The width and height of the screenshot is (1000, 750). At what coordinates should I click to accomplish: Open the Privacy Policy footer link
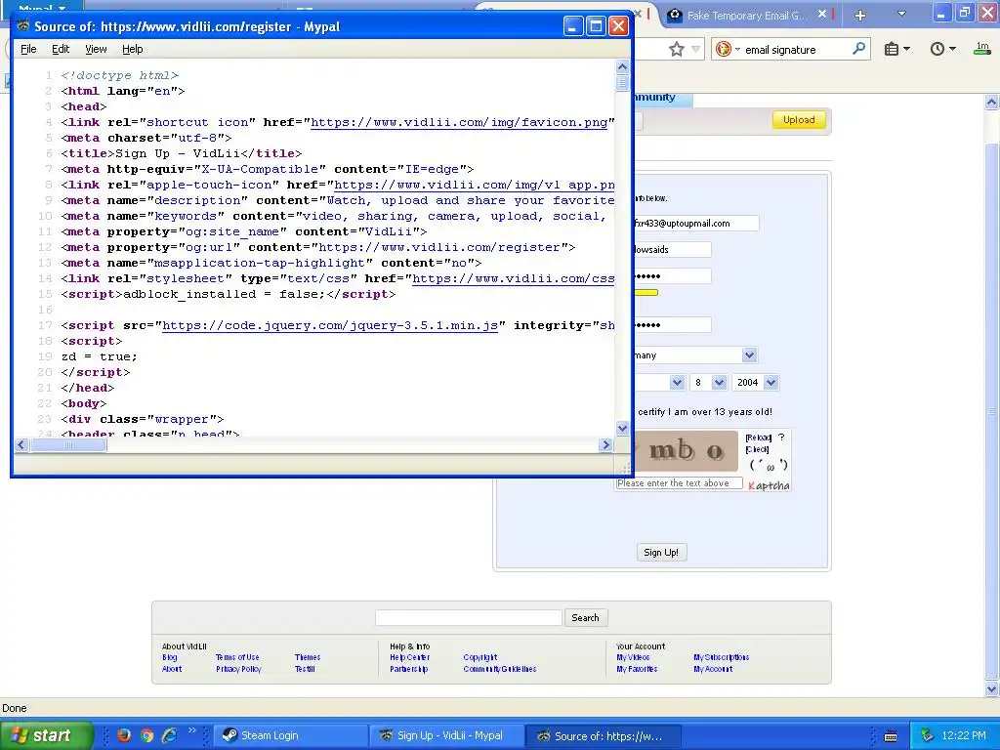pyautogui.click(x=238, y=669)
